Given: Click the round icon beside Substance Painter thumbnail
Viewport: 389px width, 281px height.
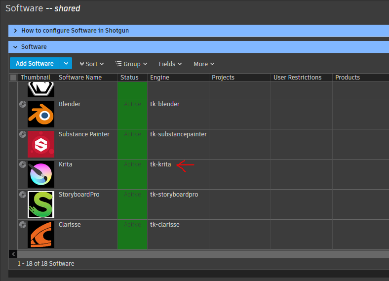Looking at the screenshot, I should (x=23, y=134).
